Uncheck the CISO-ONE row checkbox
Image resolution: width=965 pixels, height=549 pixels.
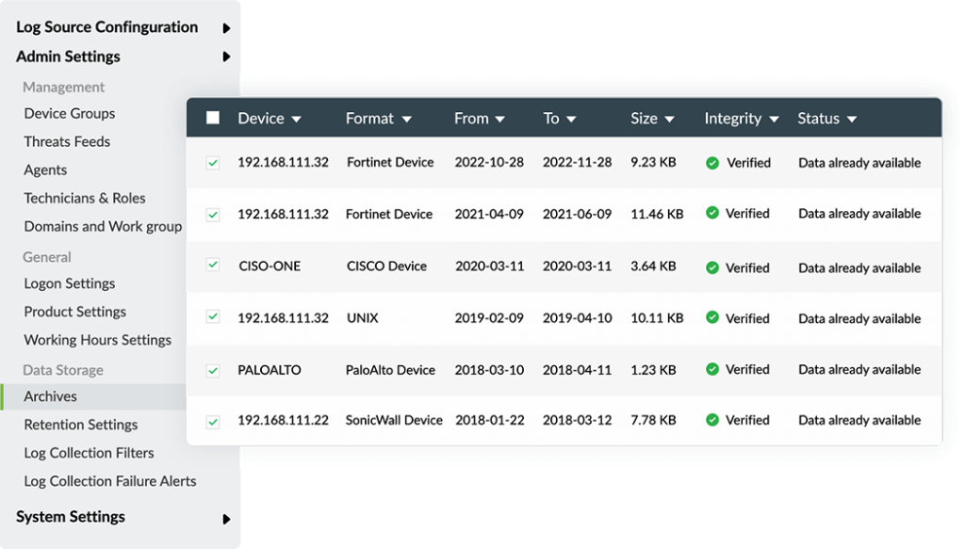[x=213, y=265]
